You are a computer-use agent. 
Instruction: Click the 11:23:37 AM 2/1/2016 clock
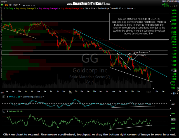coord(170,1)
